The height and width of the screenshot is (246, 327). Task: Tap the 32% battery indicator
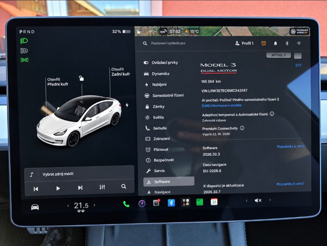tap(121, 32)
